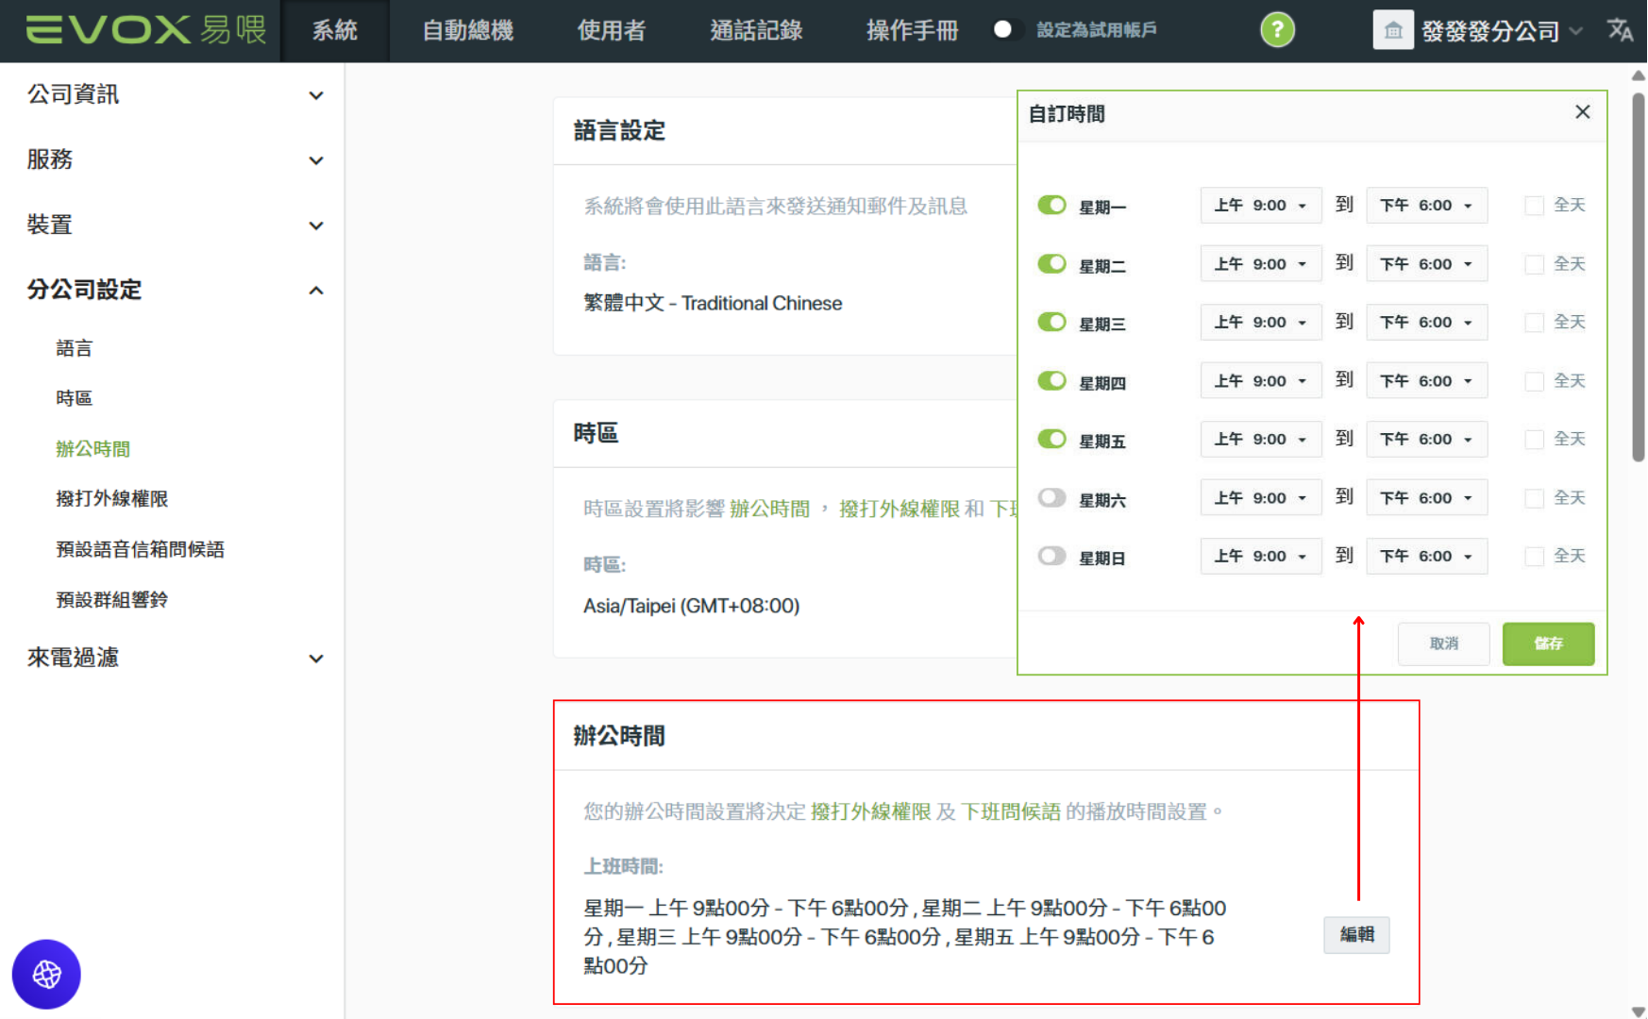Toggle the 設定為試用帳戶 switch
Image resolution: width=1648 pixels, height=1019 pixels.
click(x=1007, y=30)
